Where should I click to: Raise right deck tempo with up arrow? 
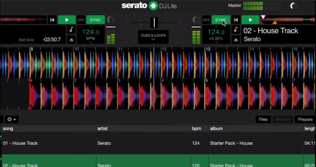tap(216, 27)
